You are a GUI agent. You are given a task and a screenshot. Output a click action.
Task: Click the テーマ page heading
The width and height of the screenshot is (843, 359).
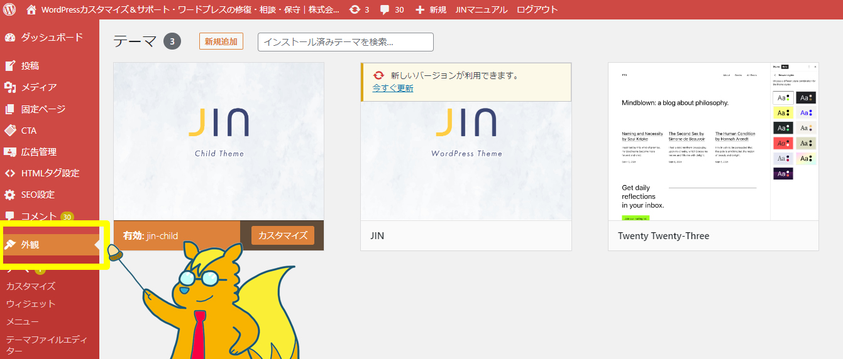(135, 41)
